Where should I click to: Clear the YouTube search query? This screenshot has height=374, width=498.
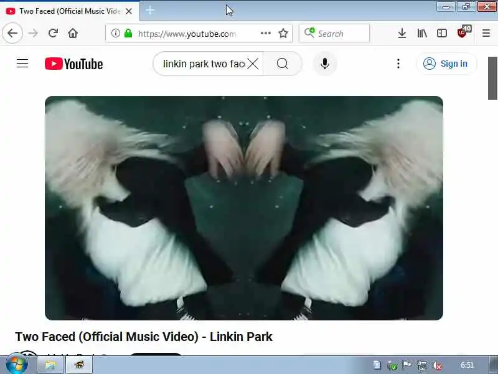pyautogui.click(x=253, y=64)
